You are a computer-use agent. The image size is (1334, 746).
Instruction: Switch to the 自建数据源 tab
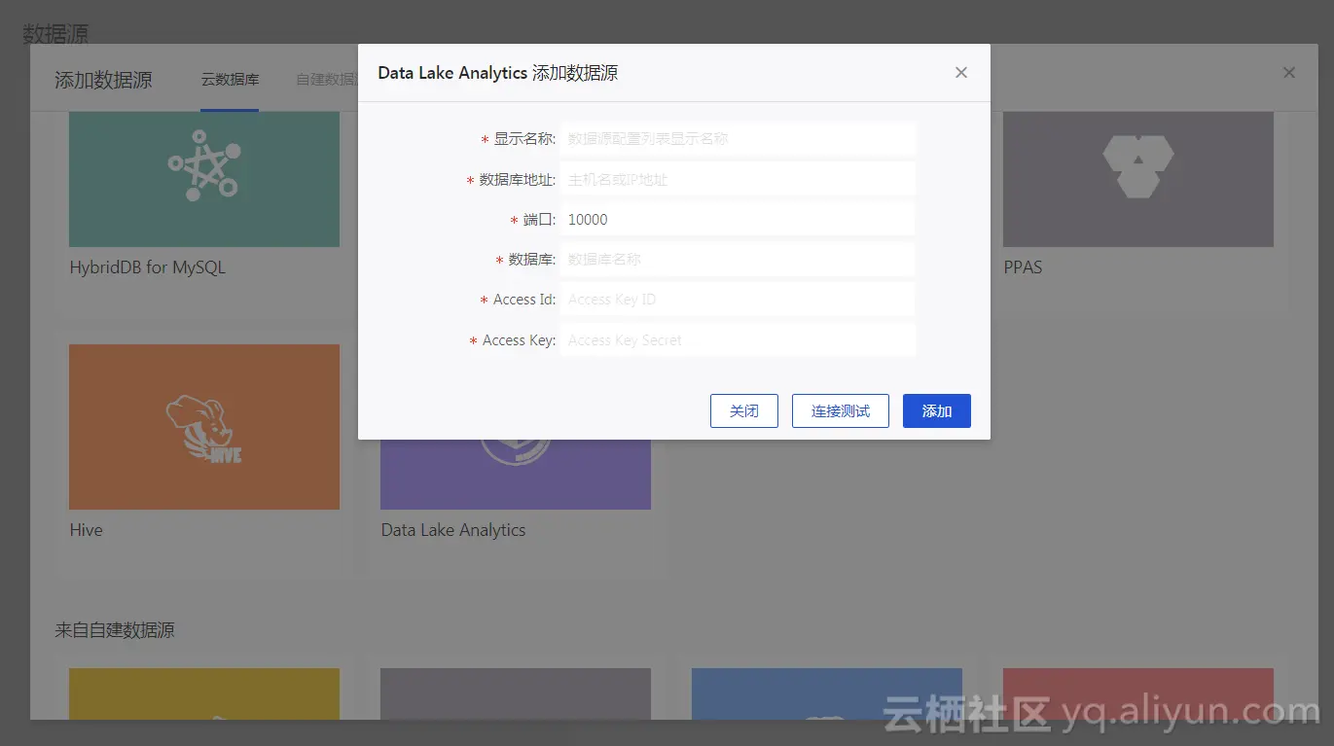(x=327, y=80)
